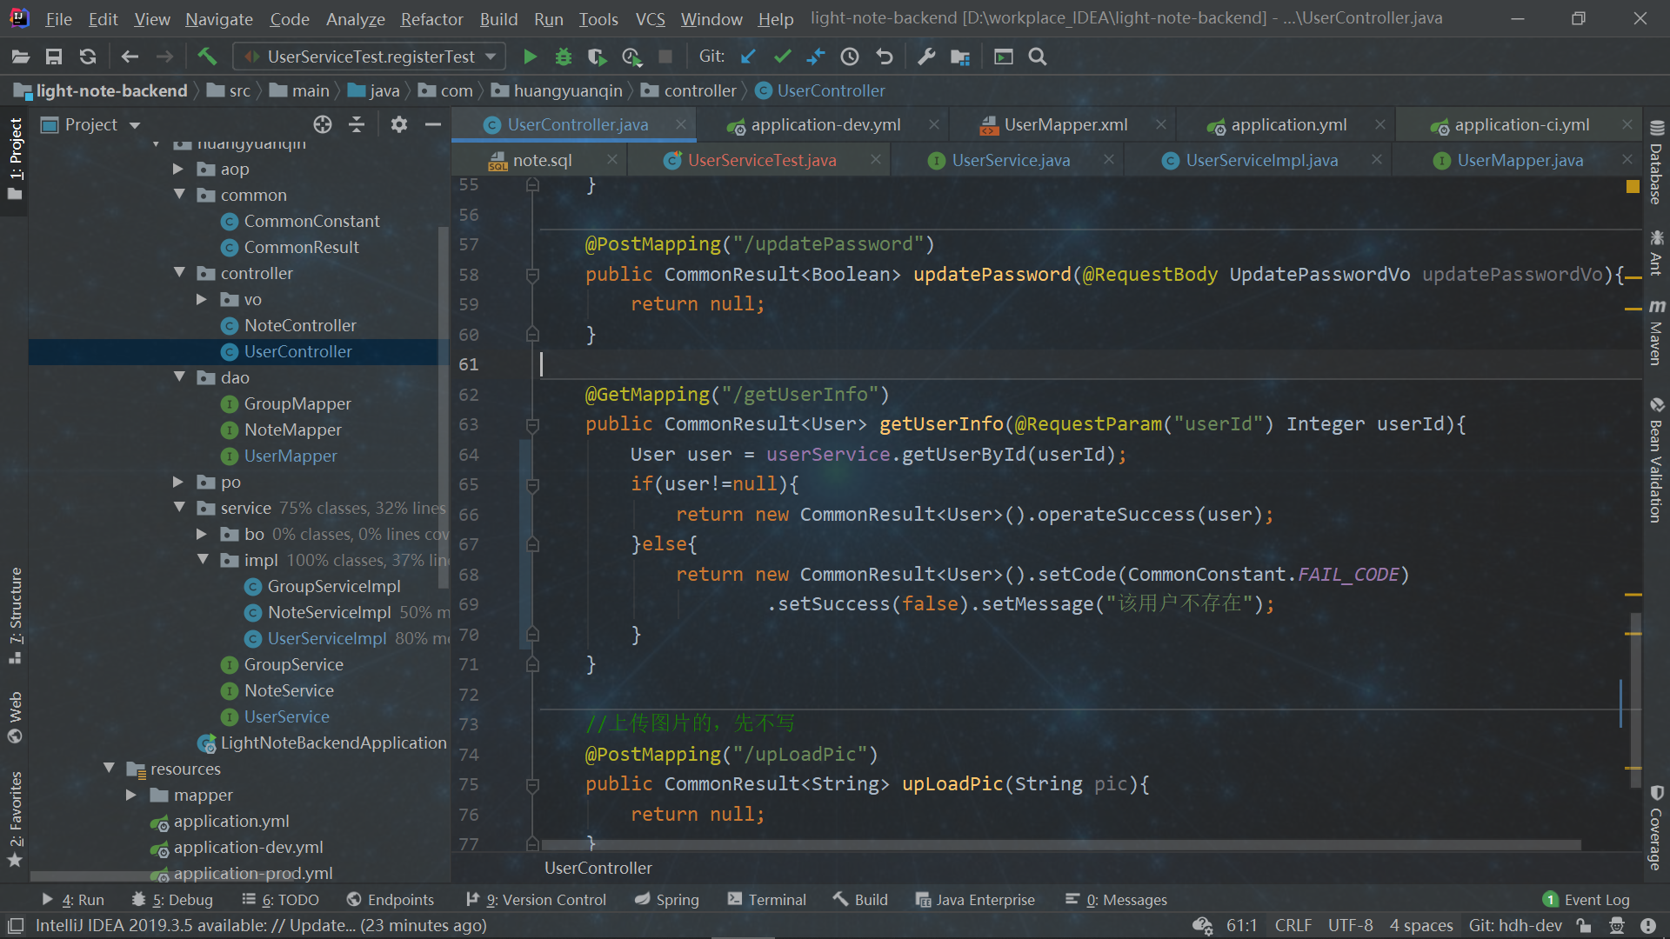1670x939 pixels.
Task: Click the Build project hammer icon
Action: click(x=207, y=57)
